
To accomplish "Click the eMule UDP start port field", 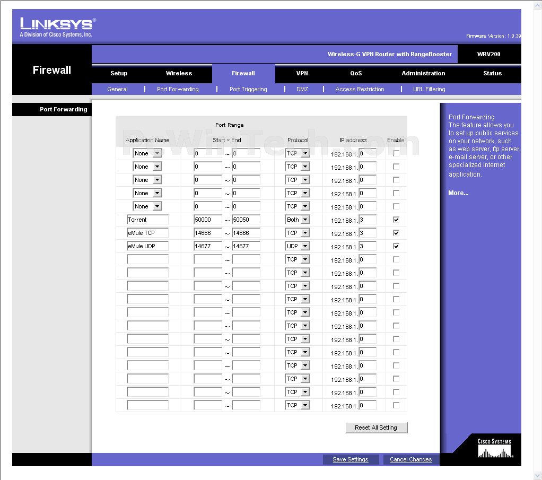I will (x=208, y=246).
